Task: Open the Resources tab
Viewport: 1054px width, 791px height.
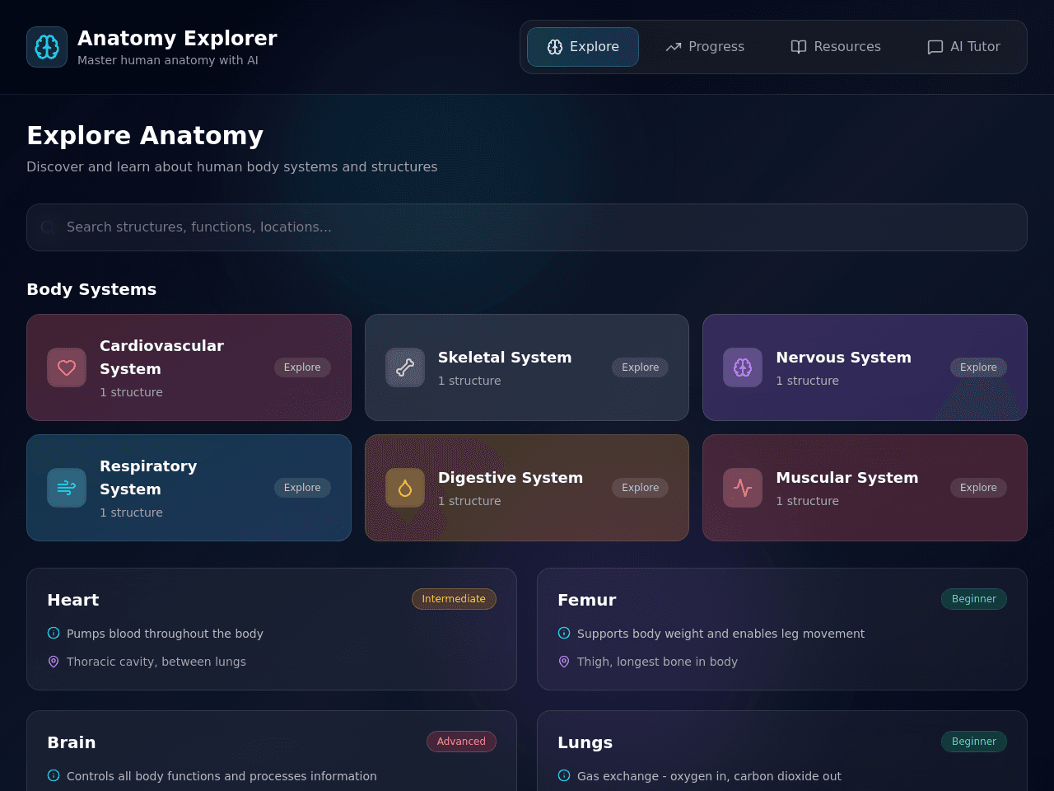Action: pyautogui.click(x=836, y=47)
